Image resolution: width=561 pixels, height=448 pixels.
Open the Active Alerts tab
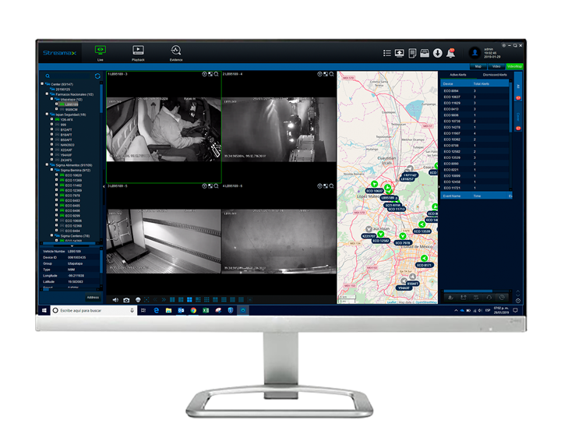point(458,75)
